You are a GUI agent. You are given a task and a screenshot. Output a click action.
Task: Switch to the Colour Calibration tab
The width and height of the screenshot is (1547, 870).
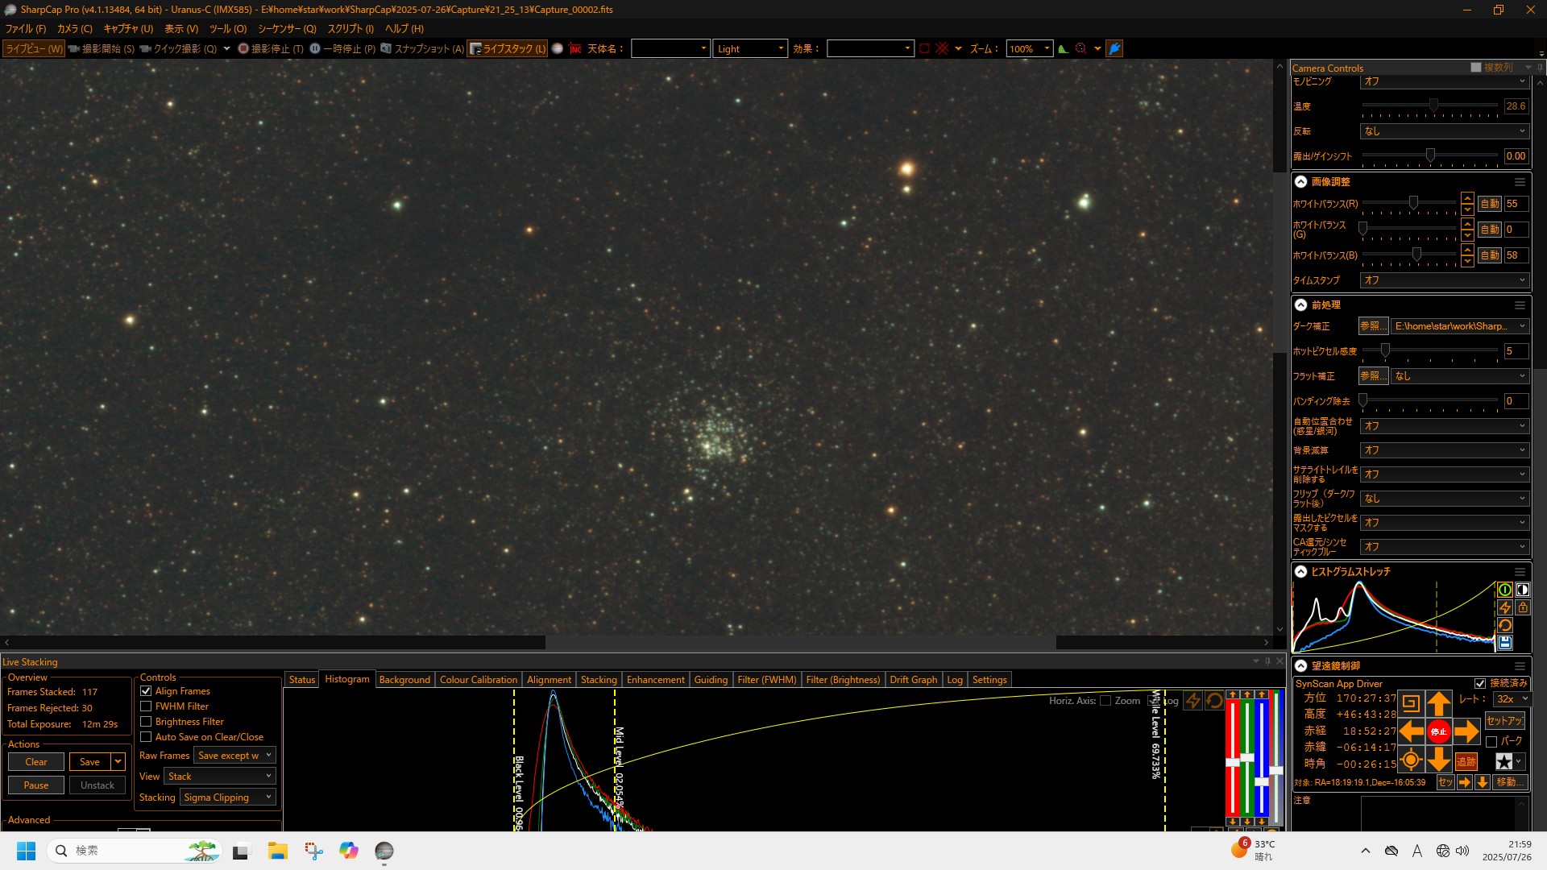(478, 680)
